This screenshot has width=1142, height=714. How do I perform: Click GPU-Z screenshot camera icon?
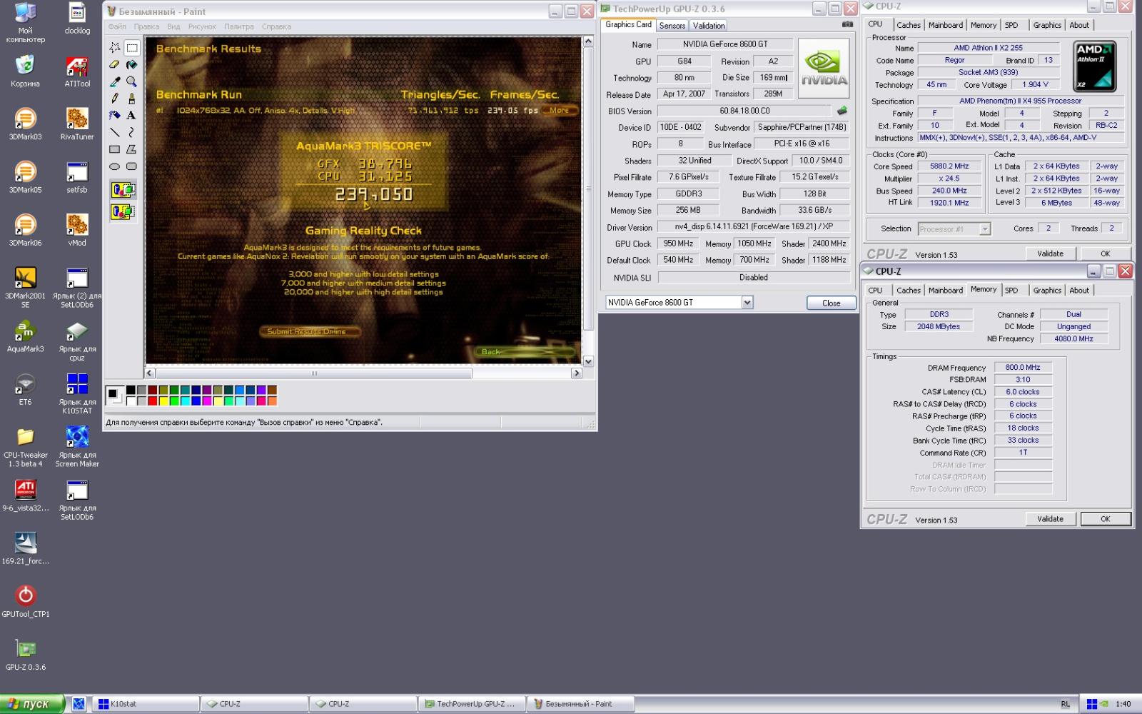847,24
